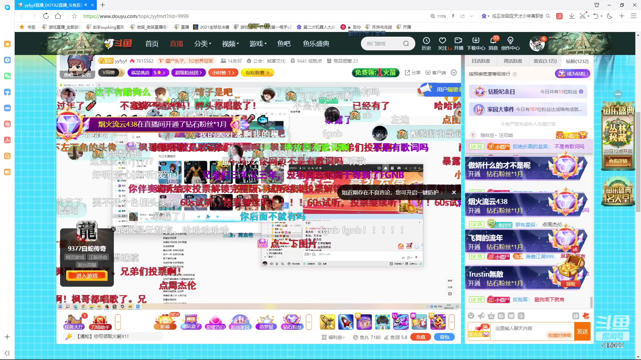Click 进入游戏 in the game ad

[87, 276]
